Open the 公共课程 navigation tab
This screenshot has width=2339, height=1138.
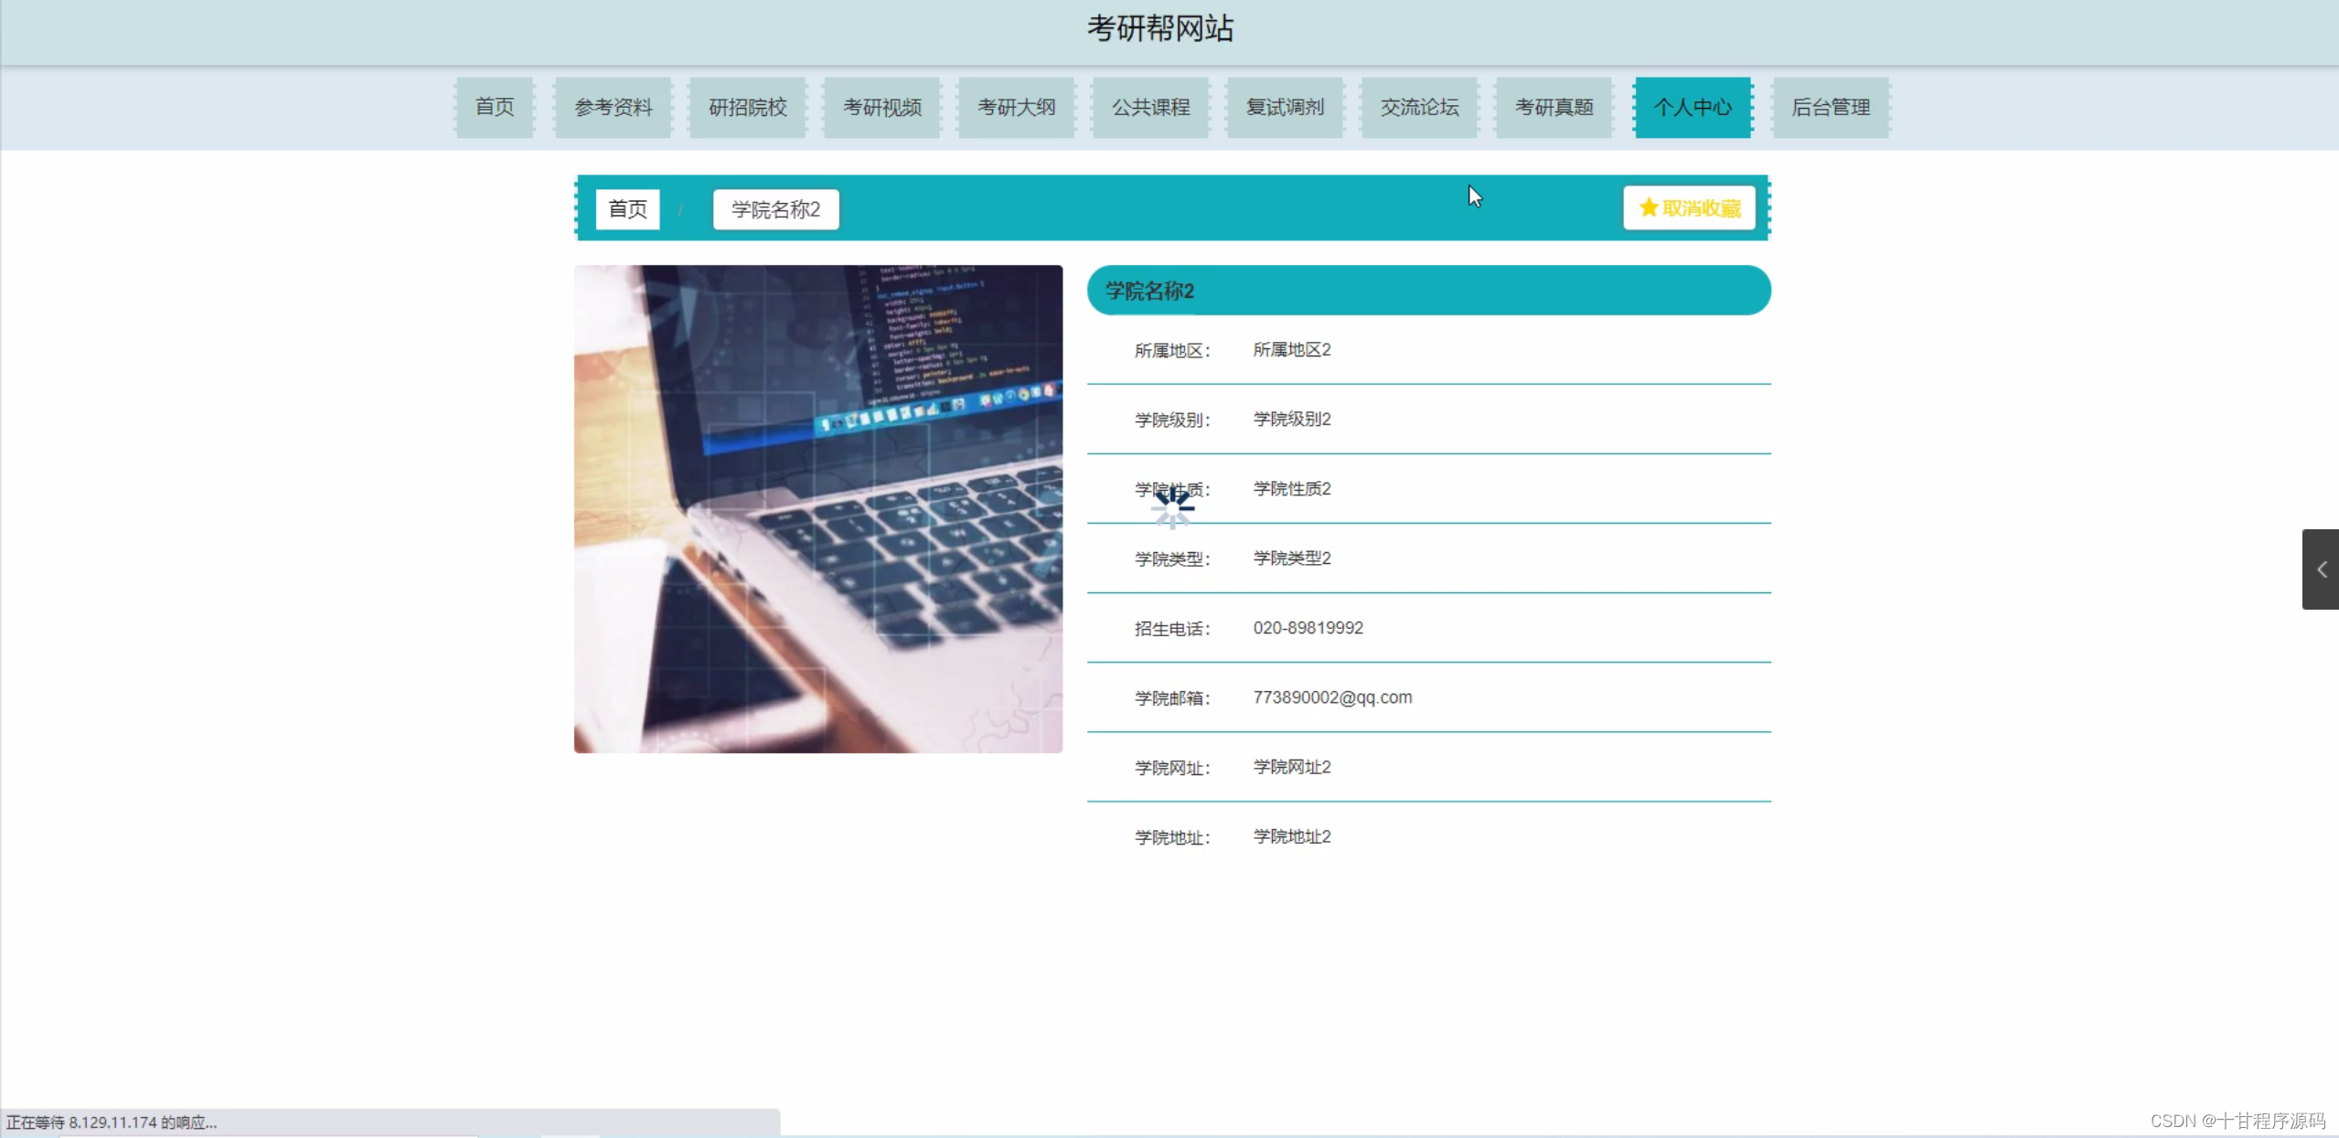(x=1149, y=107)
